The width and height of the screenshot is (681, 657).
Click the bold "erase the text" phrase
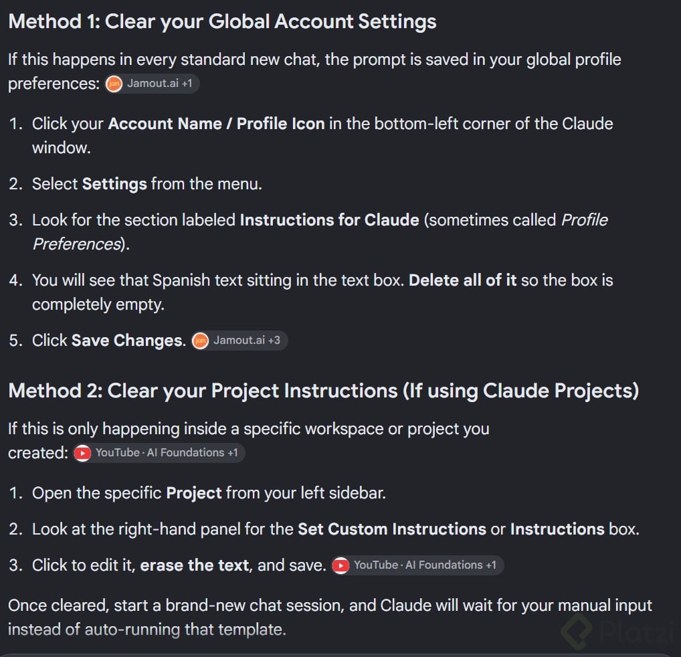pyautogui.click(x=195, y=565)
